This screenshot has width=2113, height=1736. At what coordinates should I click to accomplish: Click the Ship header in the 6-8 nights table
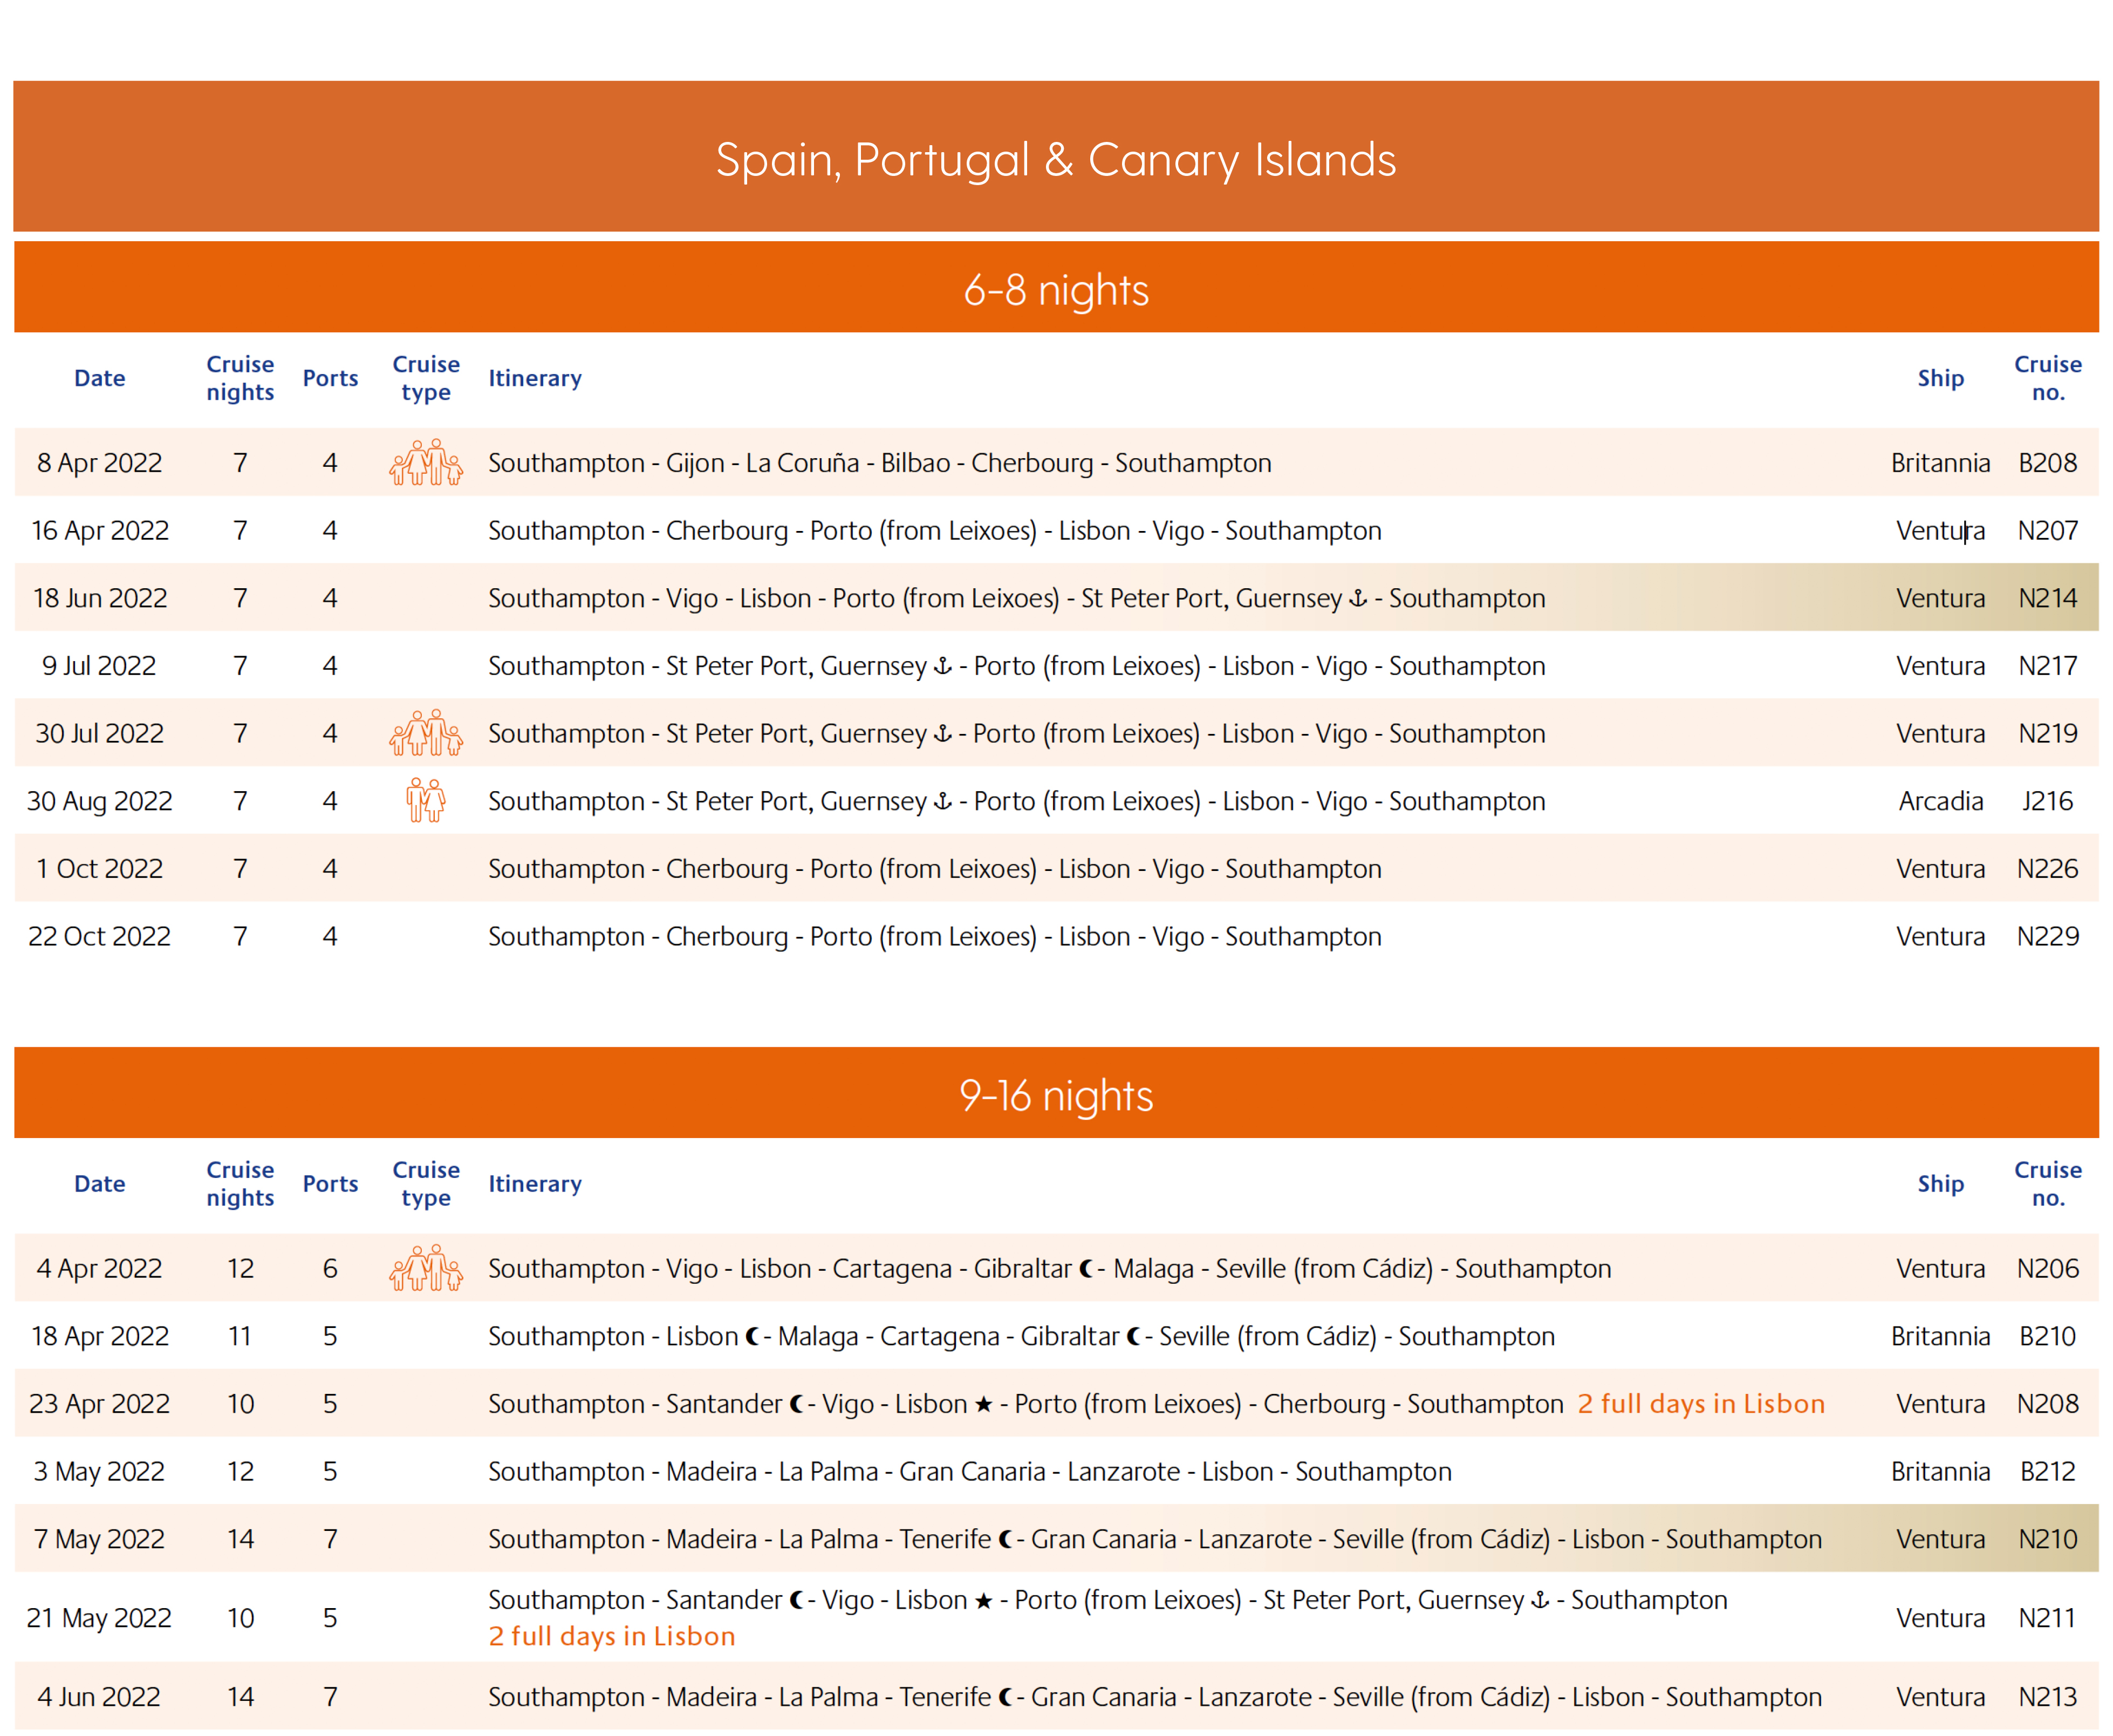coord(1940,378)
